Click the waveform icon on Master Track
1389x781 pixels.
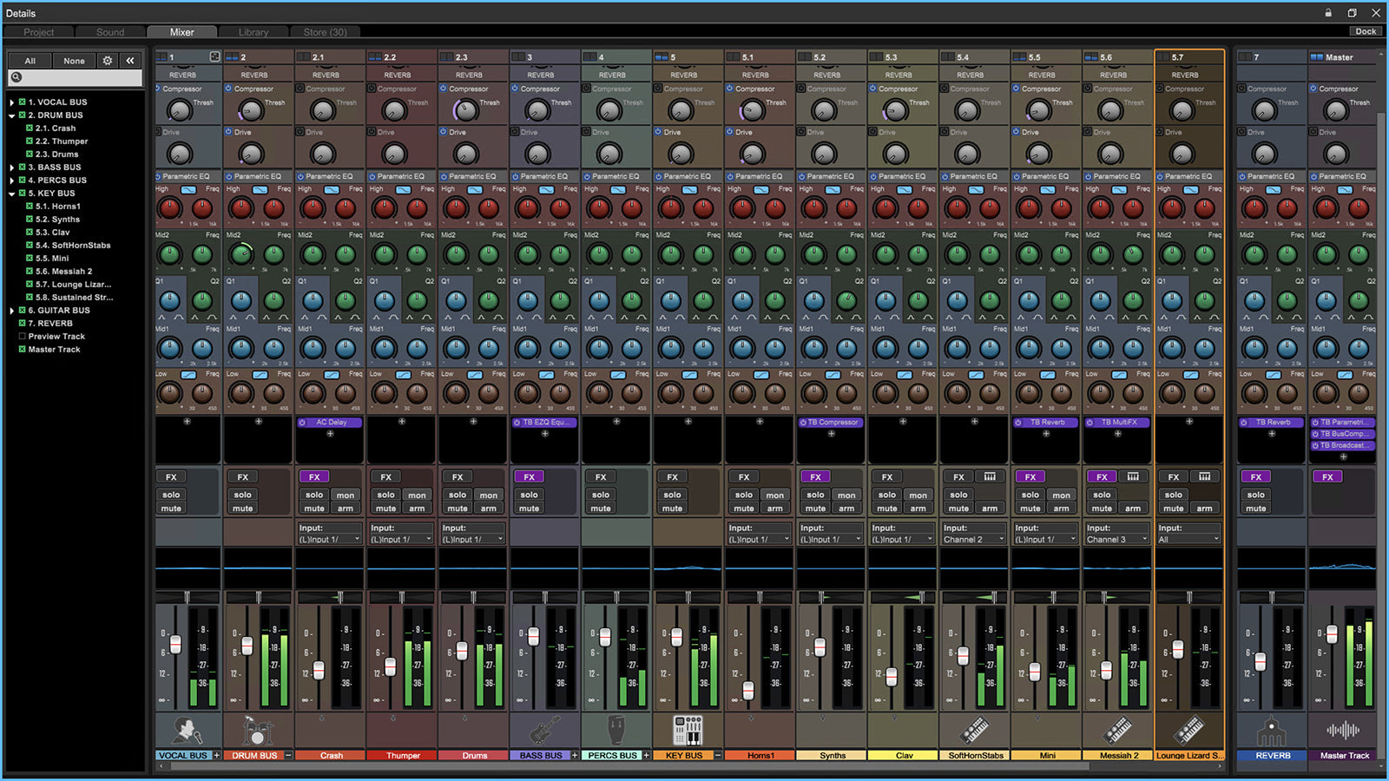click(1341, 730)
